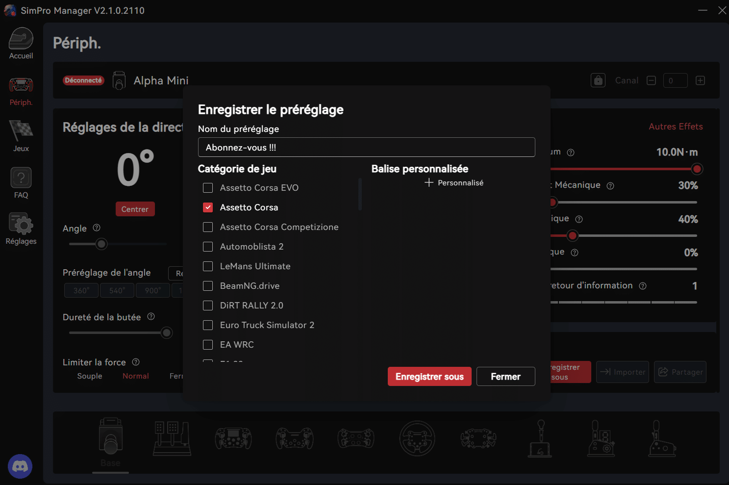Image resolution: width=729 pixels, height=485 pixels.
Task: Show help for Dureté de la butée
Action: (151, 316)
